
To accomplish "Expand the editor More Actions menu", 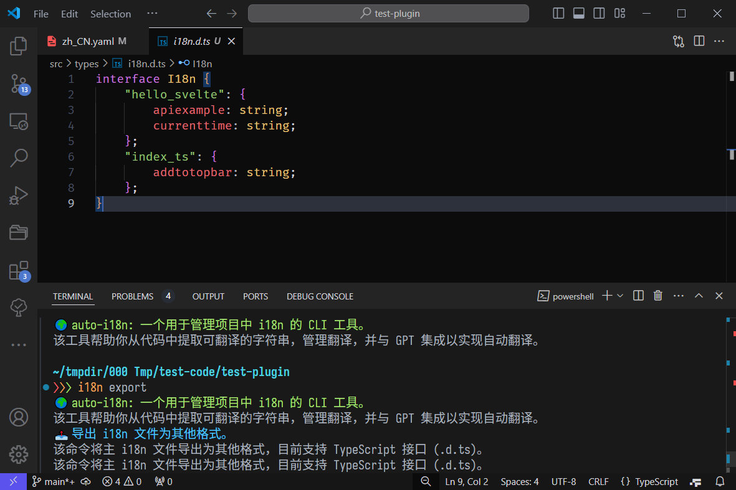I will pos(719,41).
